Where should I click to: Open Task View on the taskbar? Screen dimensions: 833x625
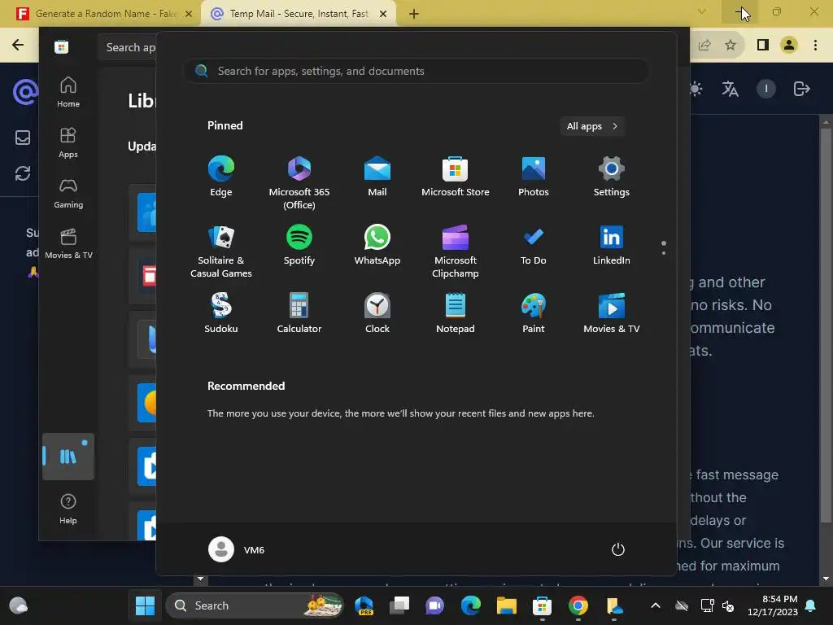[399, 605]
